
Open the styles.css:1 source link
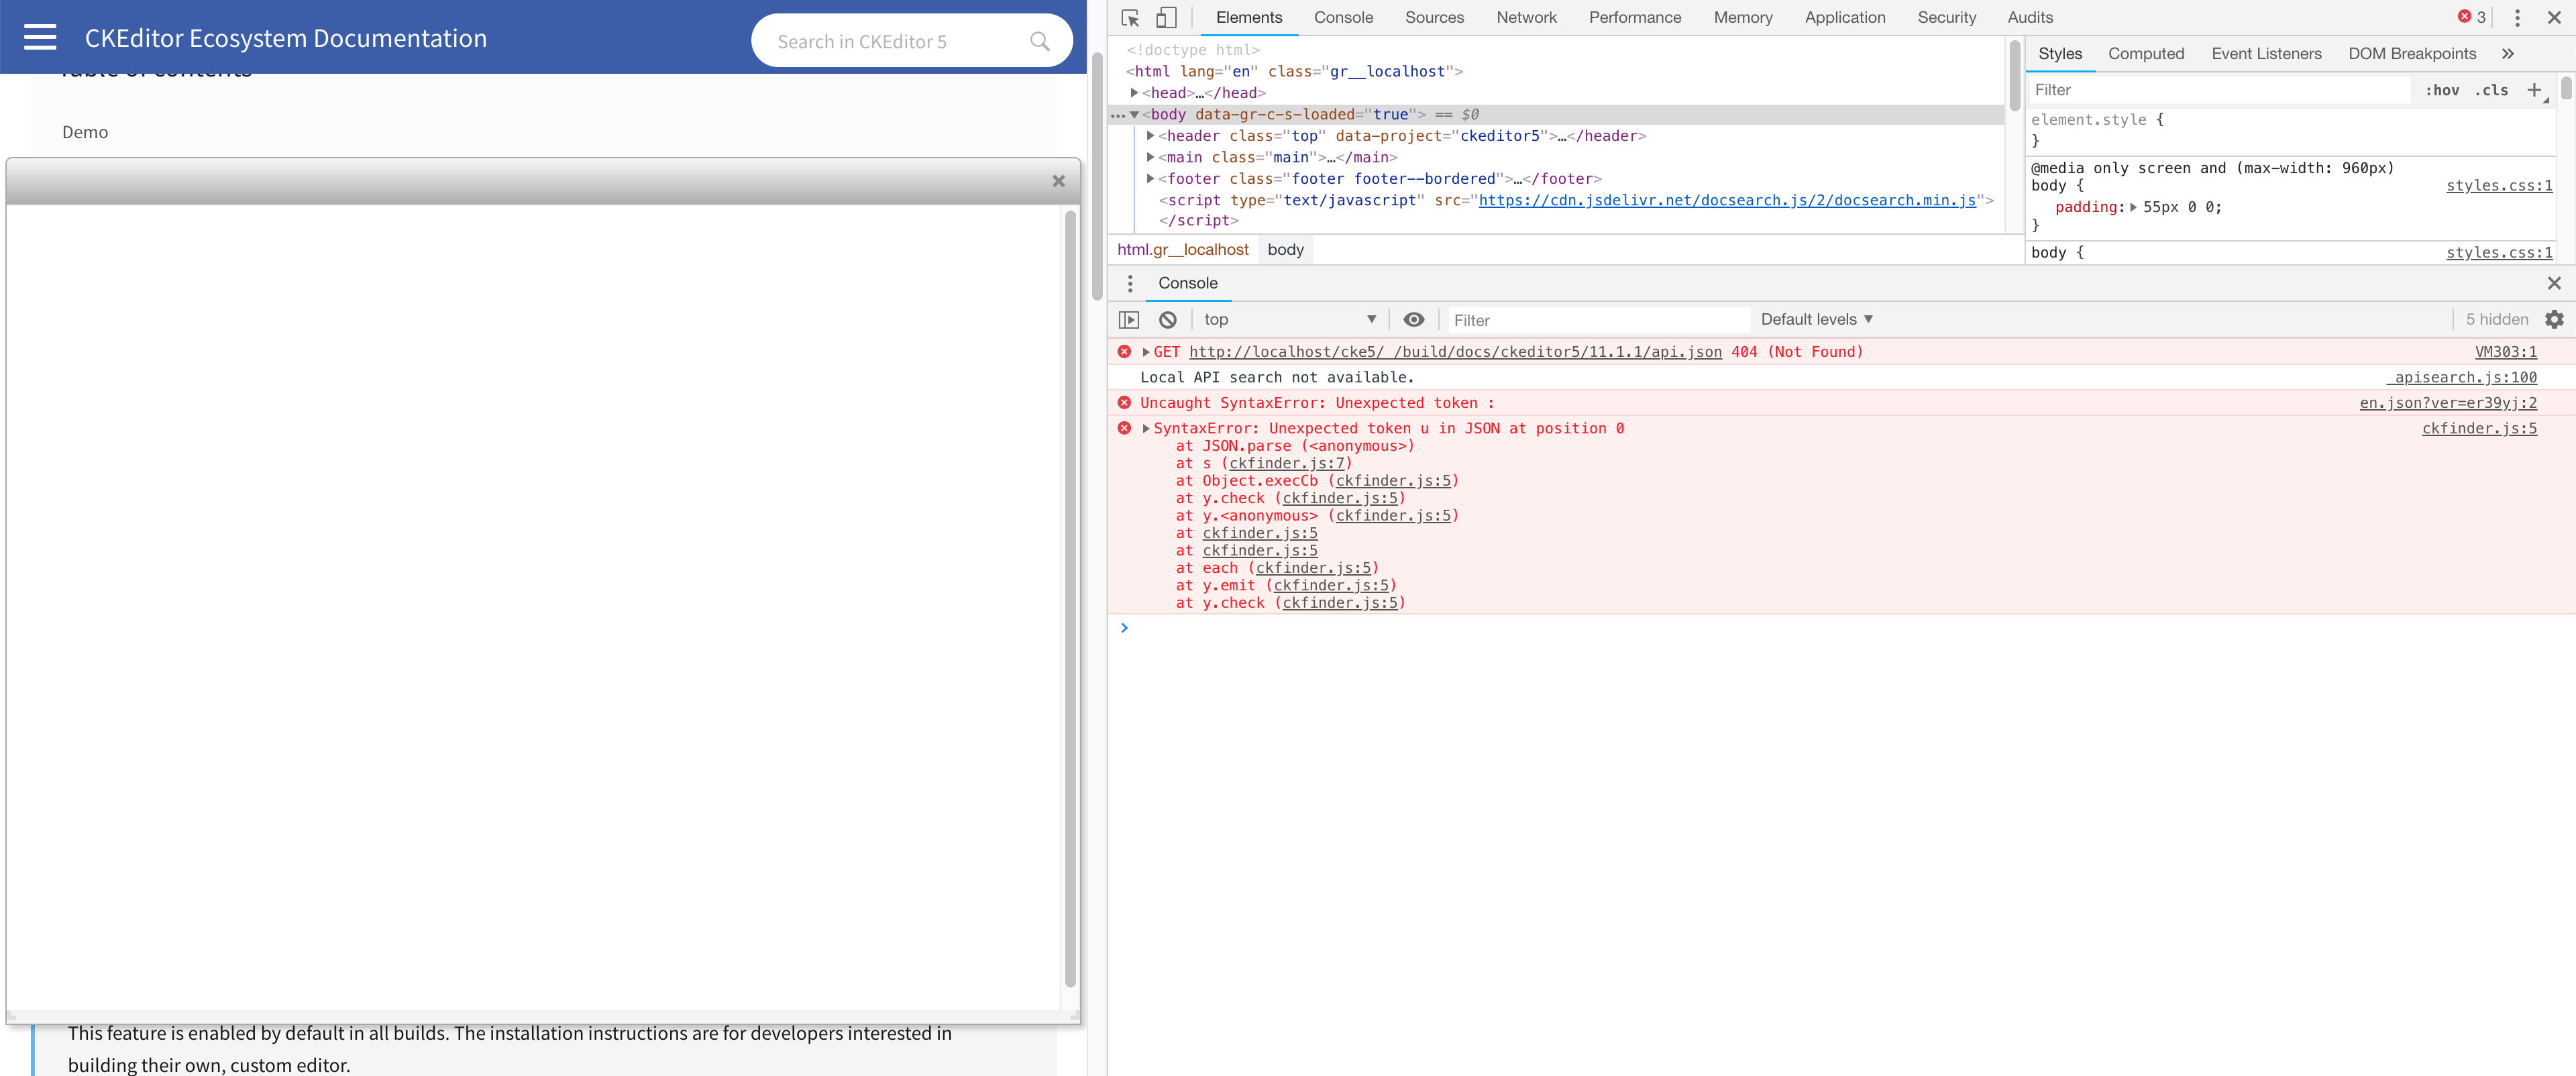(2499, 185)
